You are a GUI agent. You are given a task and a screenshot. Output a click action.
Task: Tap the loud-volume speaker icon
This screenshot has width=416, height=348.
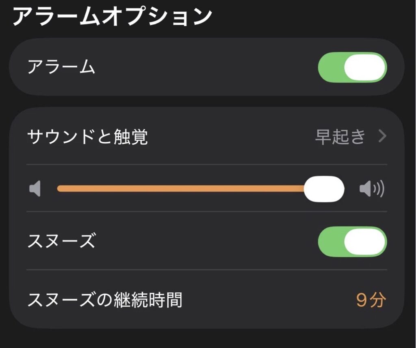pyautogui.click(x=371, y=189)
